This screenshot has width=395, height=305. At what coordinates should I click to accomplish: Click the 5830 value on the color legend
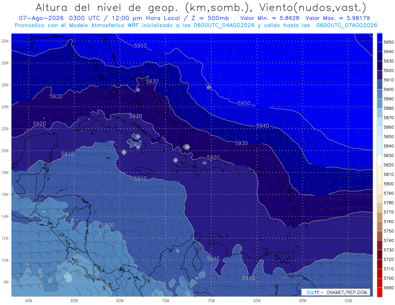pyautogui.click(x=388, y=155)
